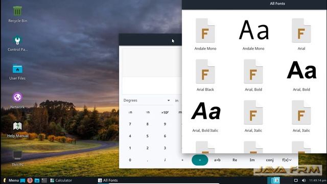
Task: Click the Calculator history display area
Action: coord(152,62)
